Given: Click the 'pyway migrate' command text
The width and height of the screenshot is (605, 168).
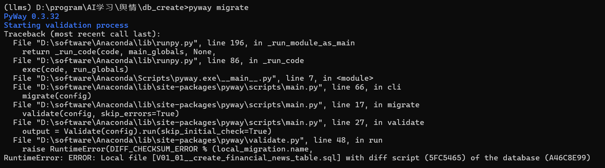Looking at the screenshot, I should pyautogui.click(x=218, y=8).
